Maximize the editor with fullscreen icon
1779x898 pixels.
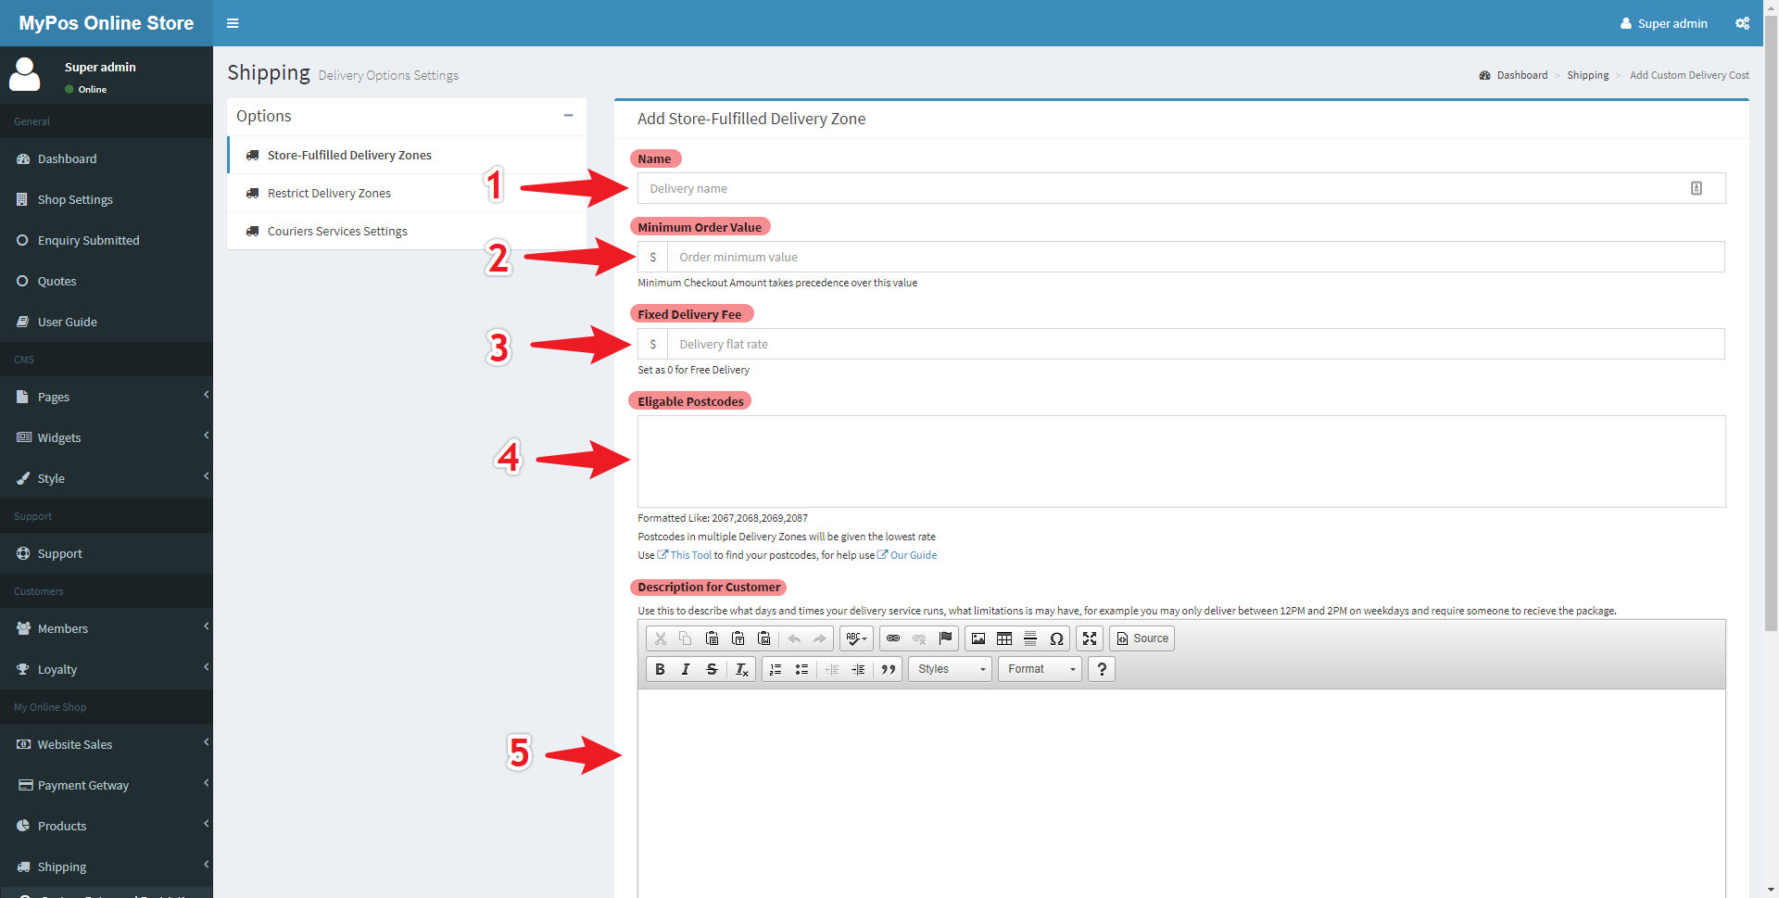(x=1090, y=639)
